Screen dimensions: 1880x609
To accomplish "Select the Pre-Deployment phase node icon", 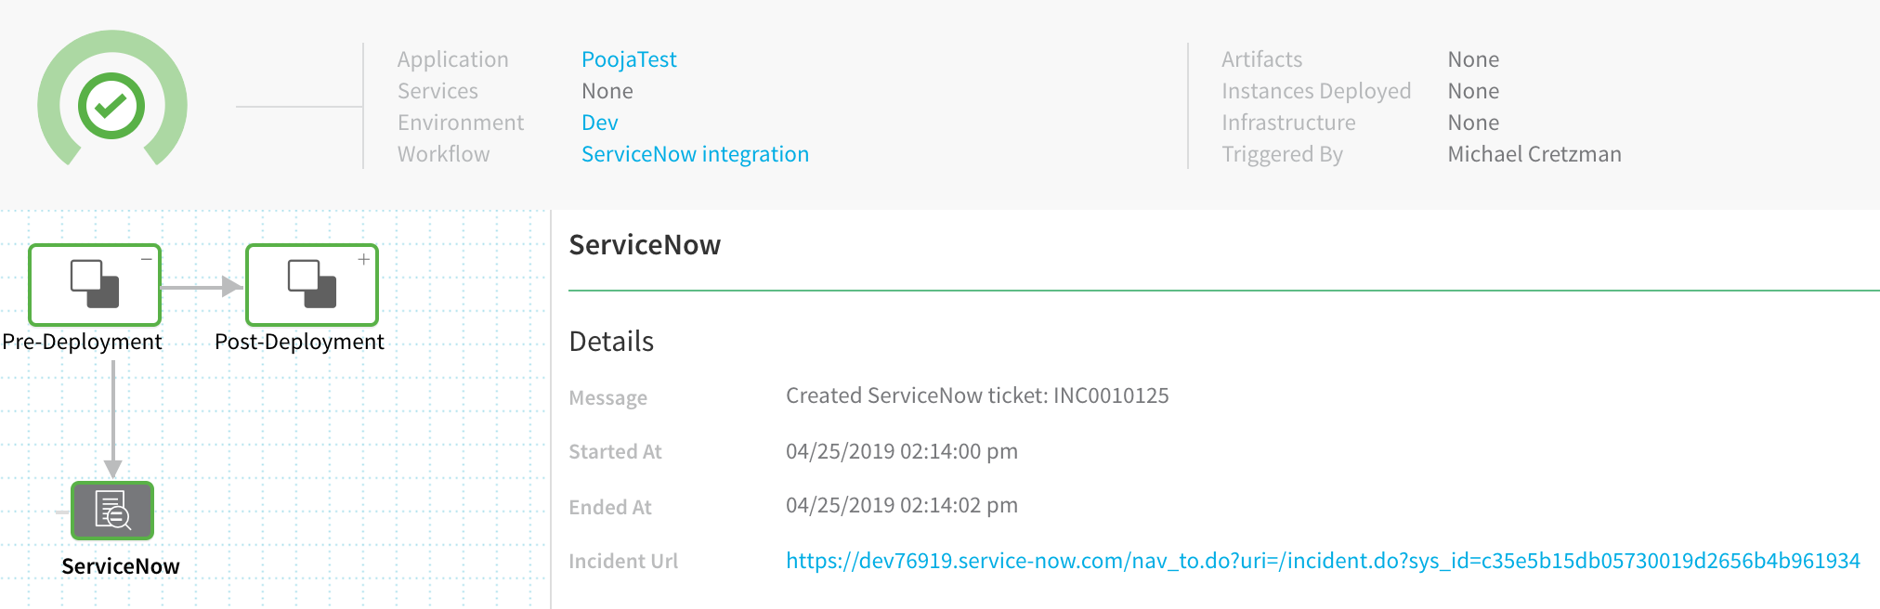I will (x=95, y=284).
